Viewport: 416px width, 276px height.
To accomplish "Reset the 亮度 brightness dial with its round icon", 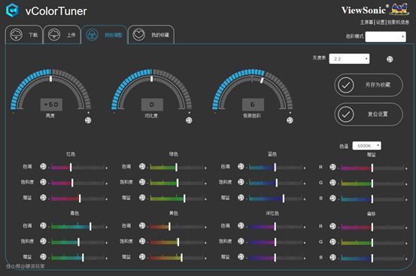I will point(88,120).
